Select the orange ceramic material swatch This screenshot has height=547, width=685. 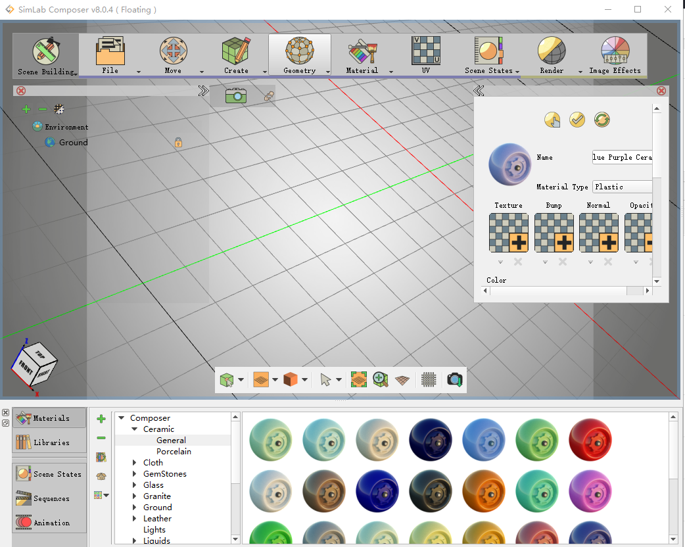pyautogui.click(x=484, y=491)
